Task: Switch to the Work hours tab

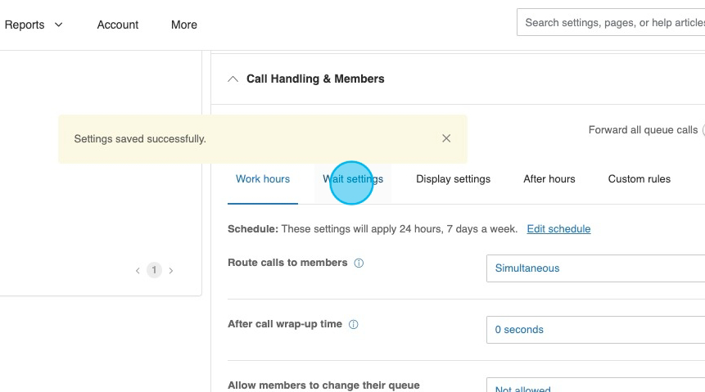Action: (263, 179)
